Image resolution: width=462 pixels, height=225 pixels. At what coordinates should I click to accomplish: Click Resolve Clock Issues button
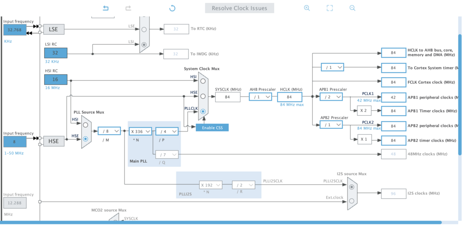pyautogui.click(x=239, y=8)
